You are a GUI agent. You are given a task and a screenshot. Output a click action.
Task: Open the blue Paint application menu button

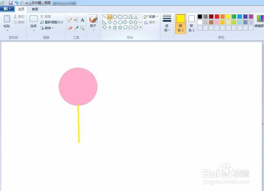tap(7, 9)
